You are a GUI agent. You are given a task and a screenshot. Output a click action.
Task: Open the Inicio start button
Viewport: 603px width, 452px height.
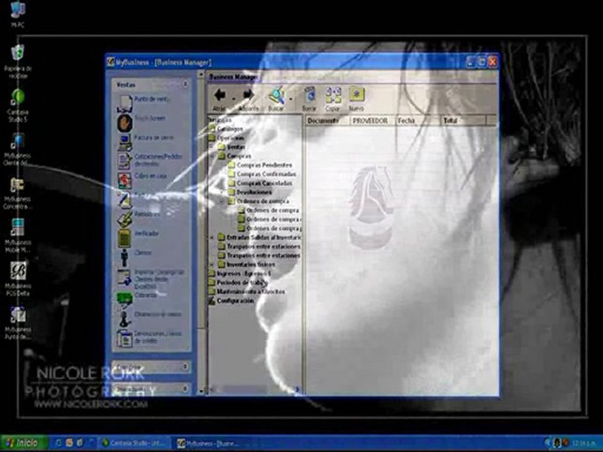(24, 443)
